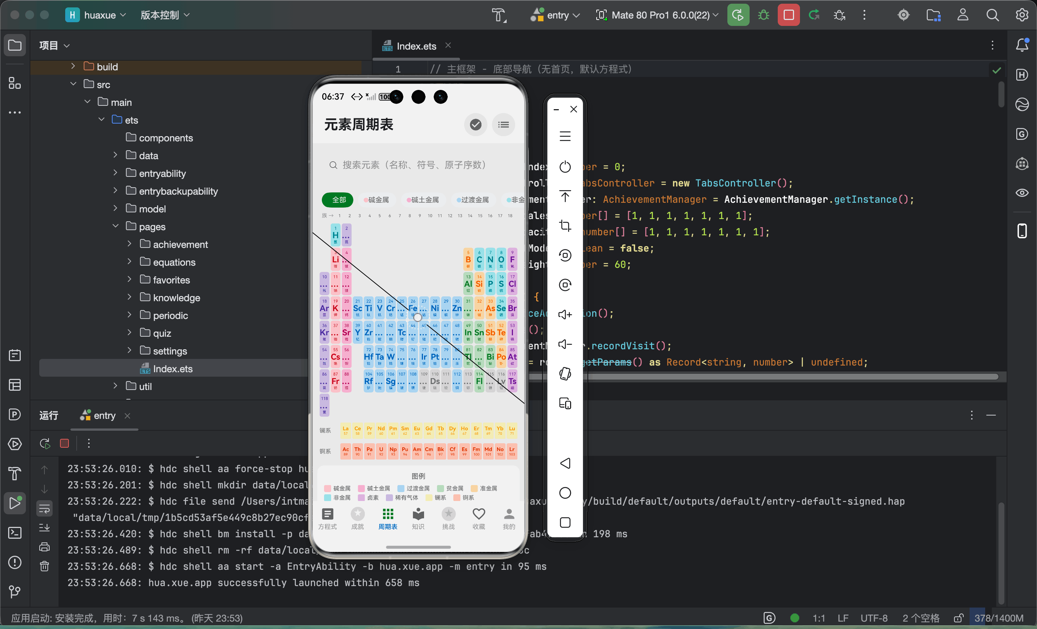Stop the running app with red square
The height and width of the screenshot is (629, 1037).
click(788, 15)
